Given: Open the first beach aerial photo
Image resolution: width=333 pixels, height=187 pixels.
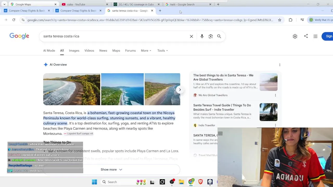Looking at the screenshot, I should 72,89.
